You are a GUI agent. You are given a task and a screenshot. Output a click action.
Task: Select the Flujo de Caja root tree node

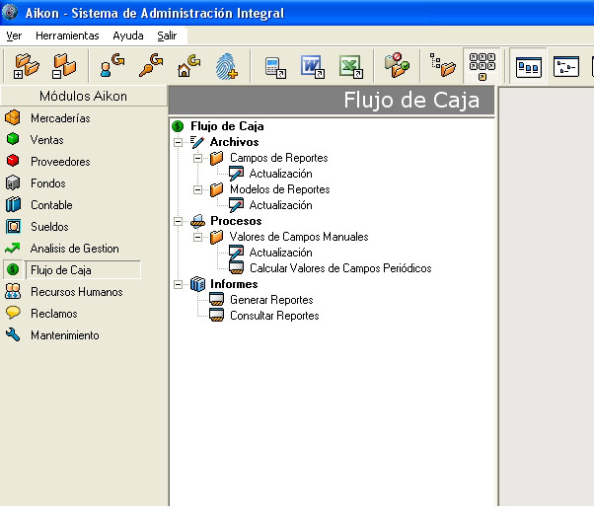point(227,126)
